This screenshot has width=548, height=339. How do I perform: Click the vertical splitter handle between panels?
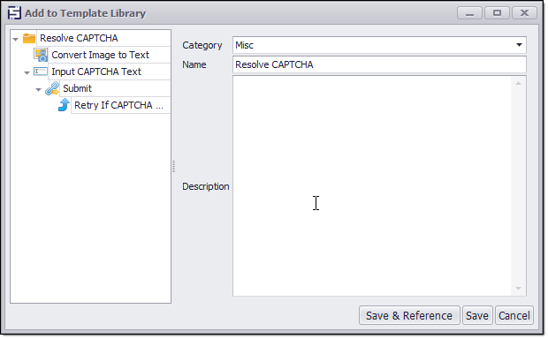pyautogui.click(x=174, y=166)
